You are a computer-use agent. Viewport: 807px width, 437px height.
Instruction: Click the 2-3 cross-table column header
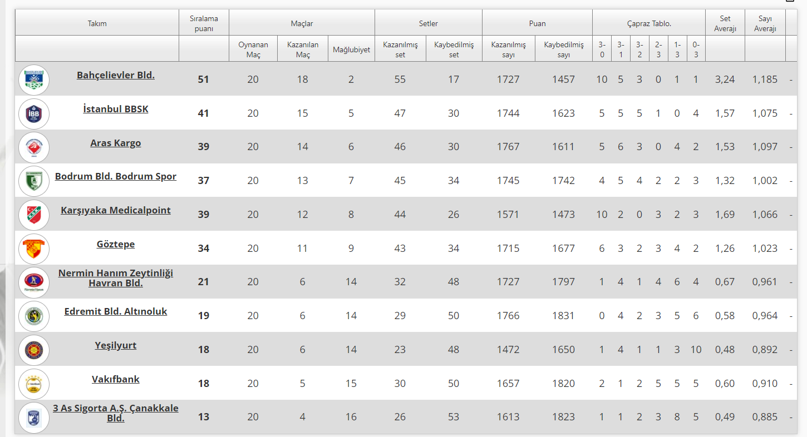[x=658, y=49]
